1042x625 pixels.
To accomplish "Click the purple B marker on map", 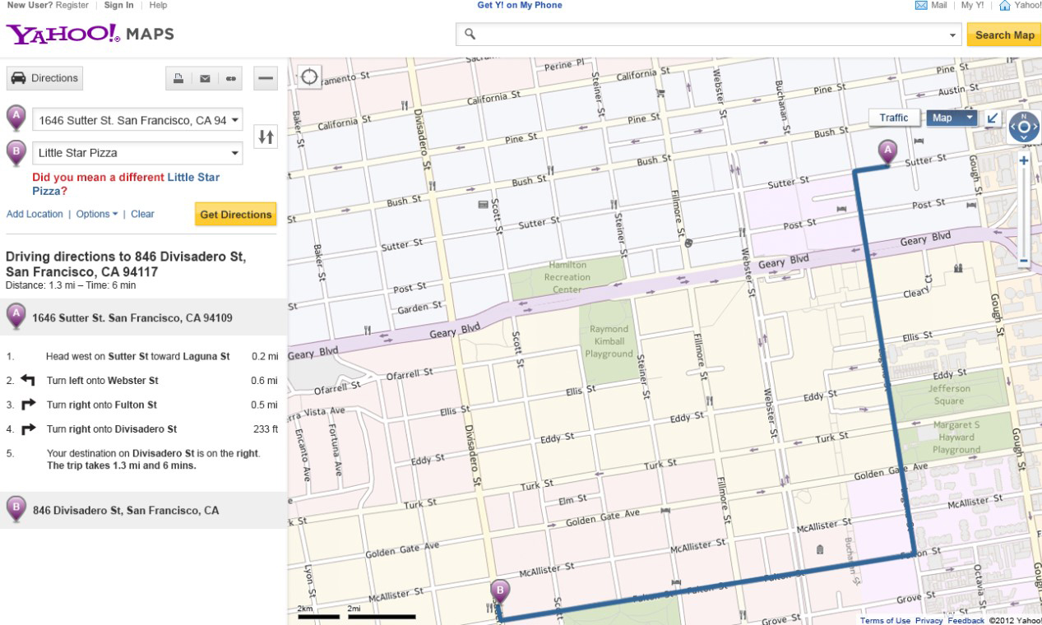I will point(499,592).
